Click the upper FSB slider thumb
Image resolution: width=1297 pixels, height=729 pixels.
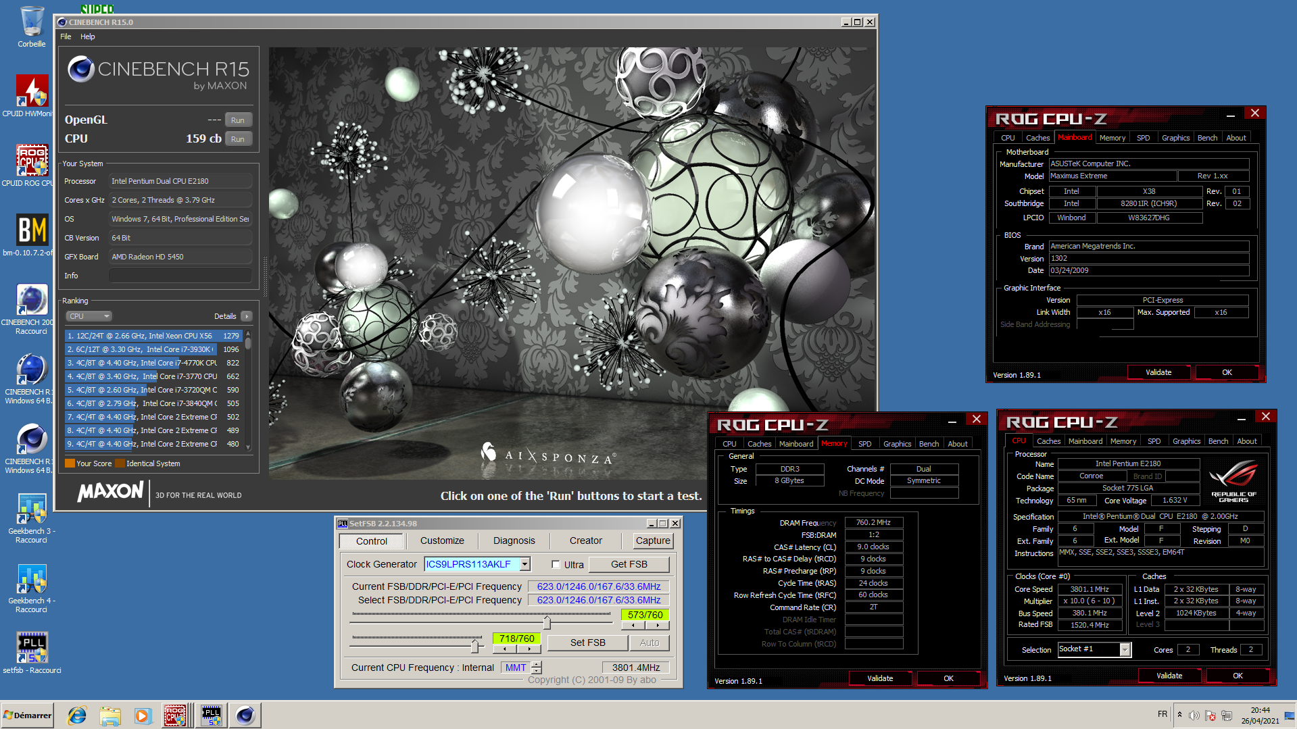tap(547, 622)
